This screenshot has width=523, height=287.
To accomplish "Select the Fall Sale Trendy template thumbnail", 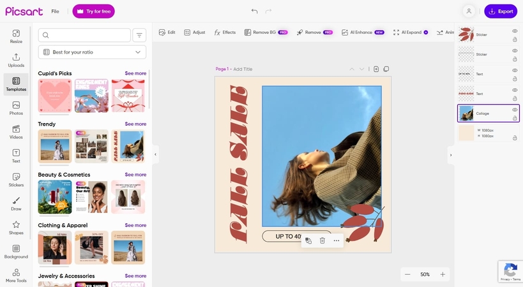I will [128, 146].
